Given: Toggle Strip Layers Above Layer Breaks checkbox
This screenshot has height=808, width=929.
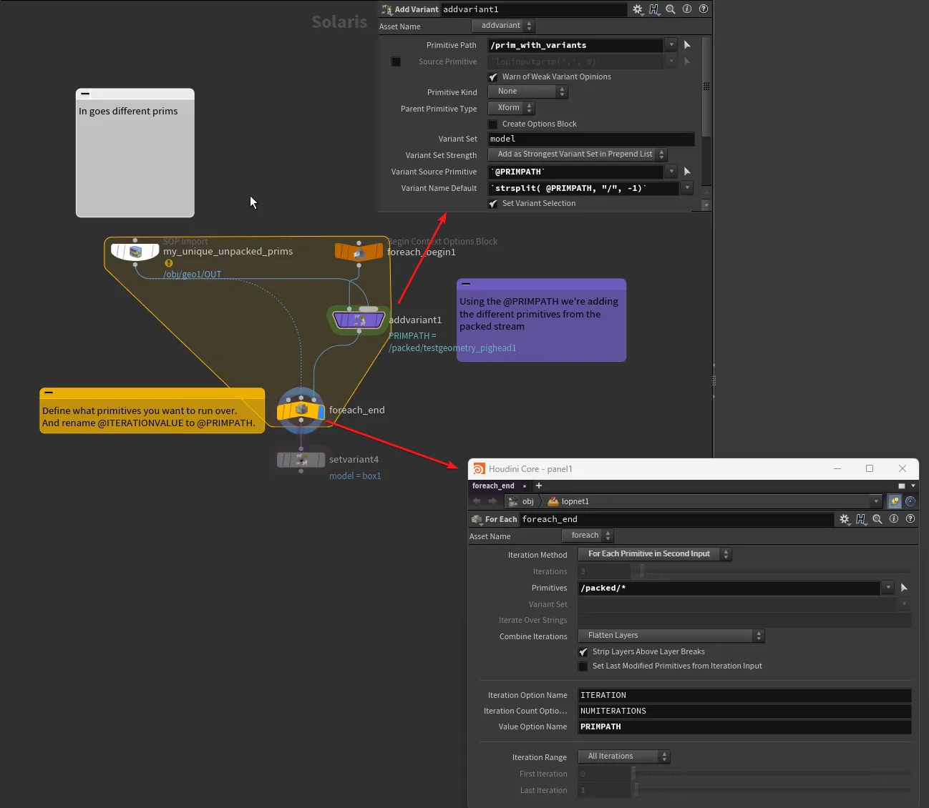Looking at the screenshot, I should coord(583,652).
